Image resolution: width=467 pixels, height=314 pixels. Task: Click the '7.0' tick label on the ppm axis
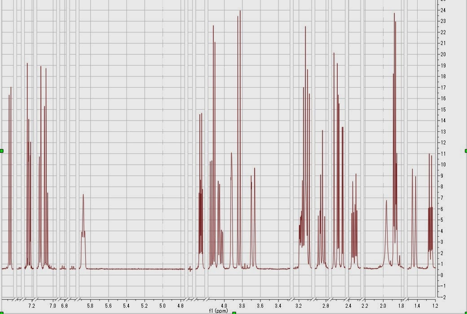[53, 306]
